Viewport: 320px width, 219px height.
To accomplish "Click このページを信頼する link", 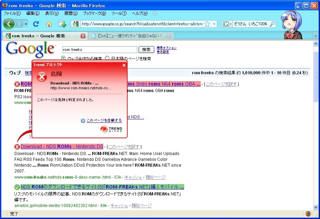I will [104, 120].
